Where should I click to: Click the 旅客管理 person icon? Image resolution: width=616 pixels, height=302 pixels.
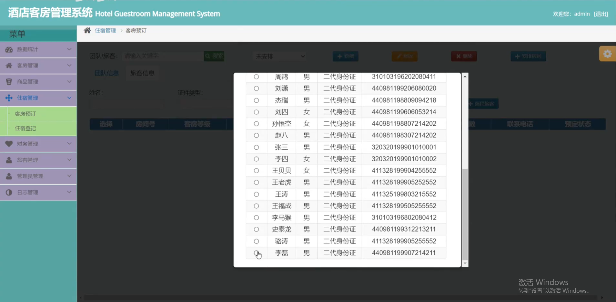9,160
